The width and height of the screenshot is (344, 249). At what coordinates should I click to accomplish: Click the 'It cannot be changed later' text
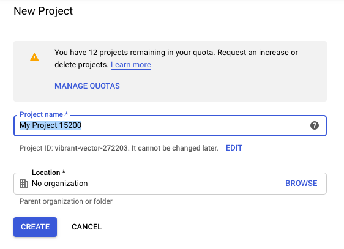coord(175,148)
